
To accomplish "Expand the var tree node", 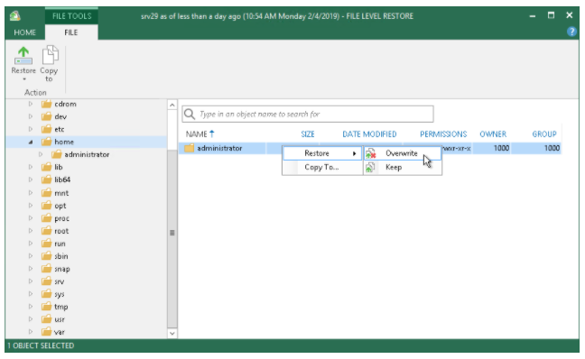I will click(31, 332).
